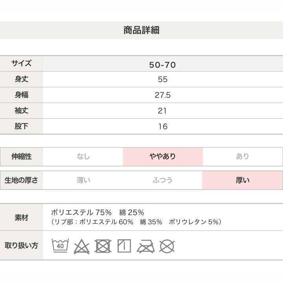Viewport: 283px width, 283px height.
Task: Click the 40-degree wash care icon
Action: point(60,246)
